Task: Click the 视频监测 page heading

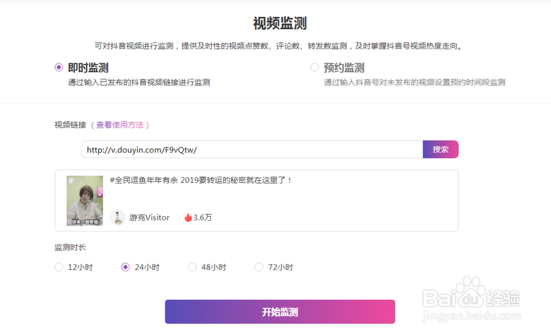Action: pos(280,24)
